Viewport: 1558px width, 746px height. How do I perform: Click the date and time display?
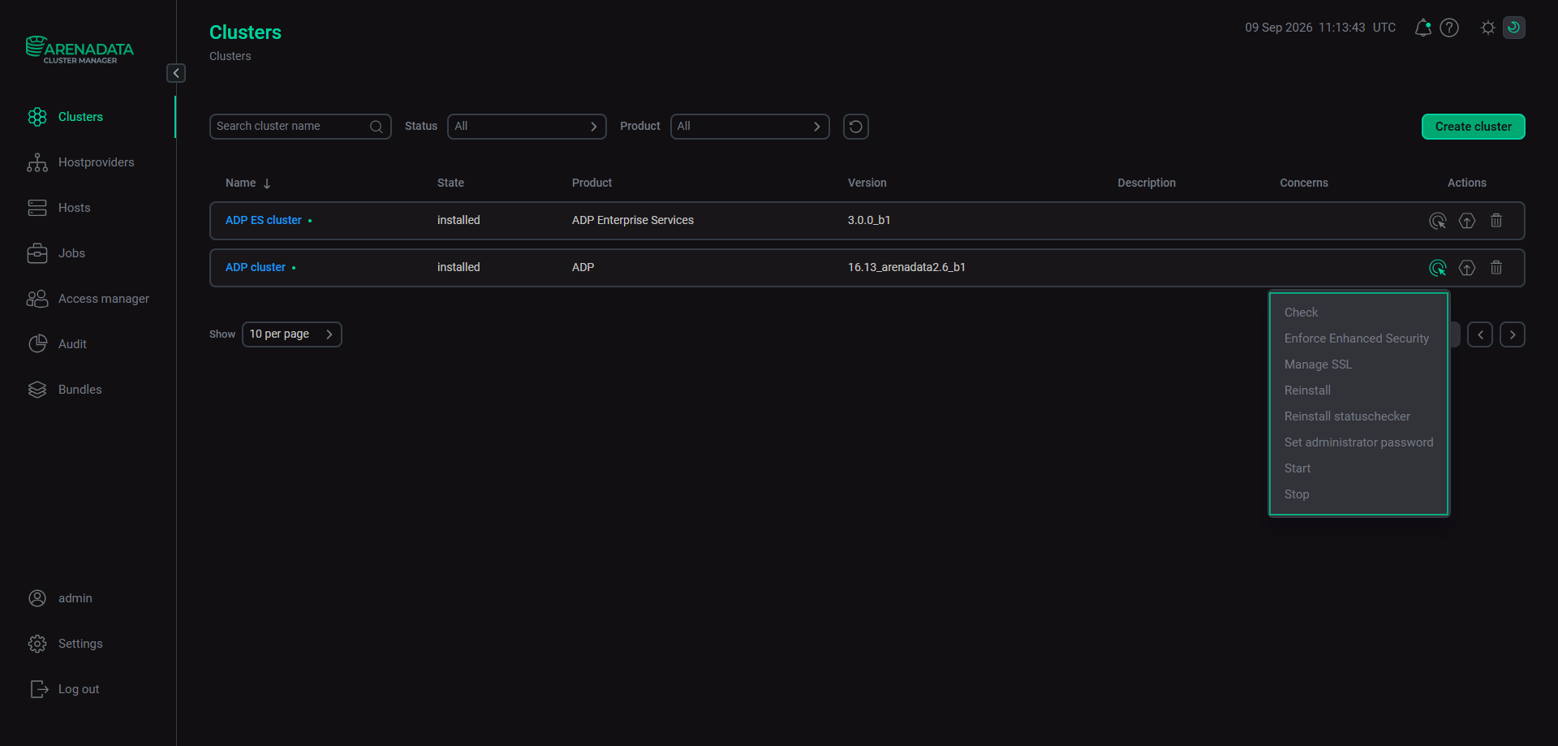[1320, 28]
